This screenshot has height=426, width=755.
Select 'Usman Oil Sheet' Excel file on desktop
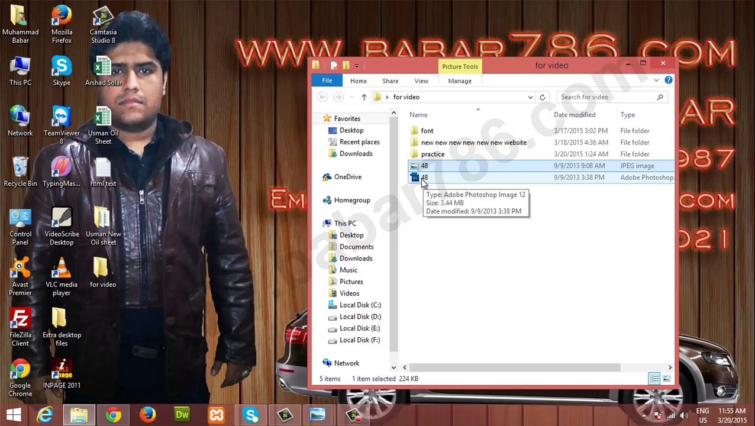coord(103,125)
